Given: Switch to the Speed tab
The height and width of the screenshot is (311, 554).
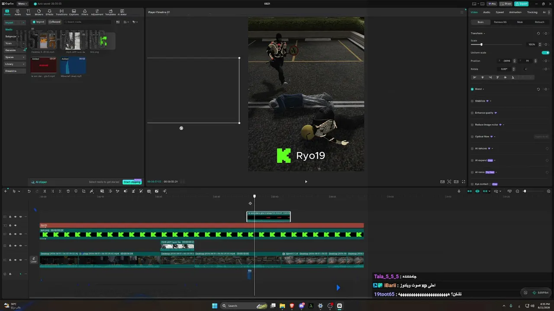Looking at the screenshot, I should coord(499,12).
